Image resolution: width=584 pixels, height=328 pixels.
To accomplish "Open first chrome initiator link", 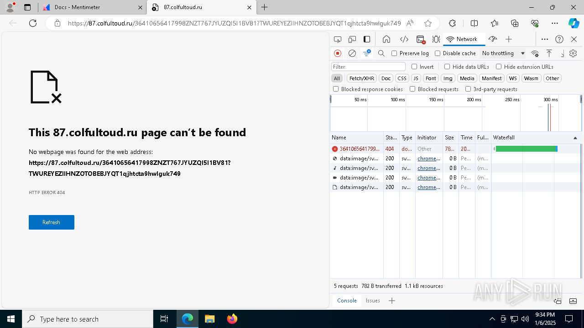I will tap(429, 159).
